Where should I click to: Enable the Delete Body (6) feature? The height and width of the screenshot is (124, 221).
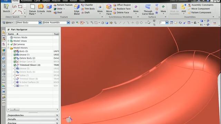[15, 72]
